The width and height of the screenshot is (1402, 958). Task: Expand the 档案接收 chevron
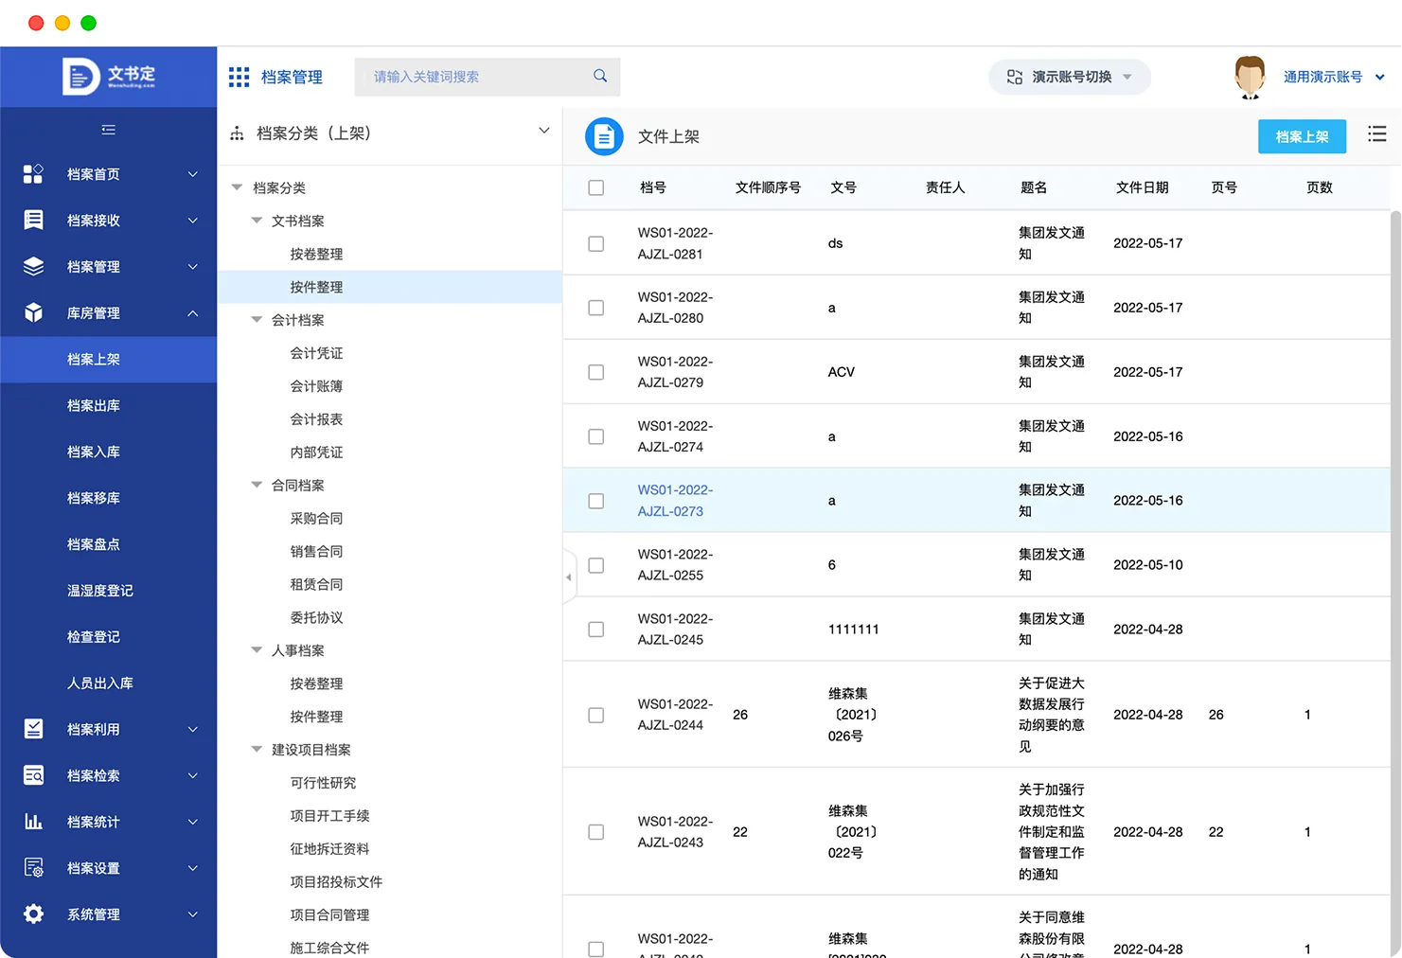pos(193,221)
